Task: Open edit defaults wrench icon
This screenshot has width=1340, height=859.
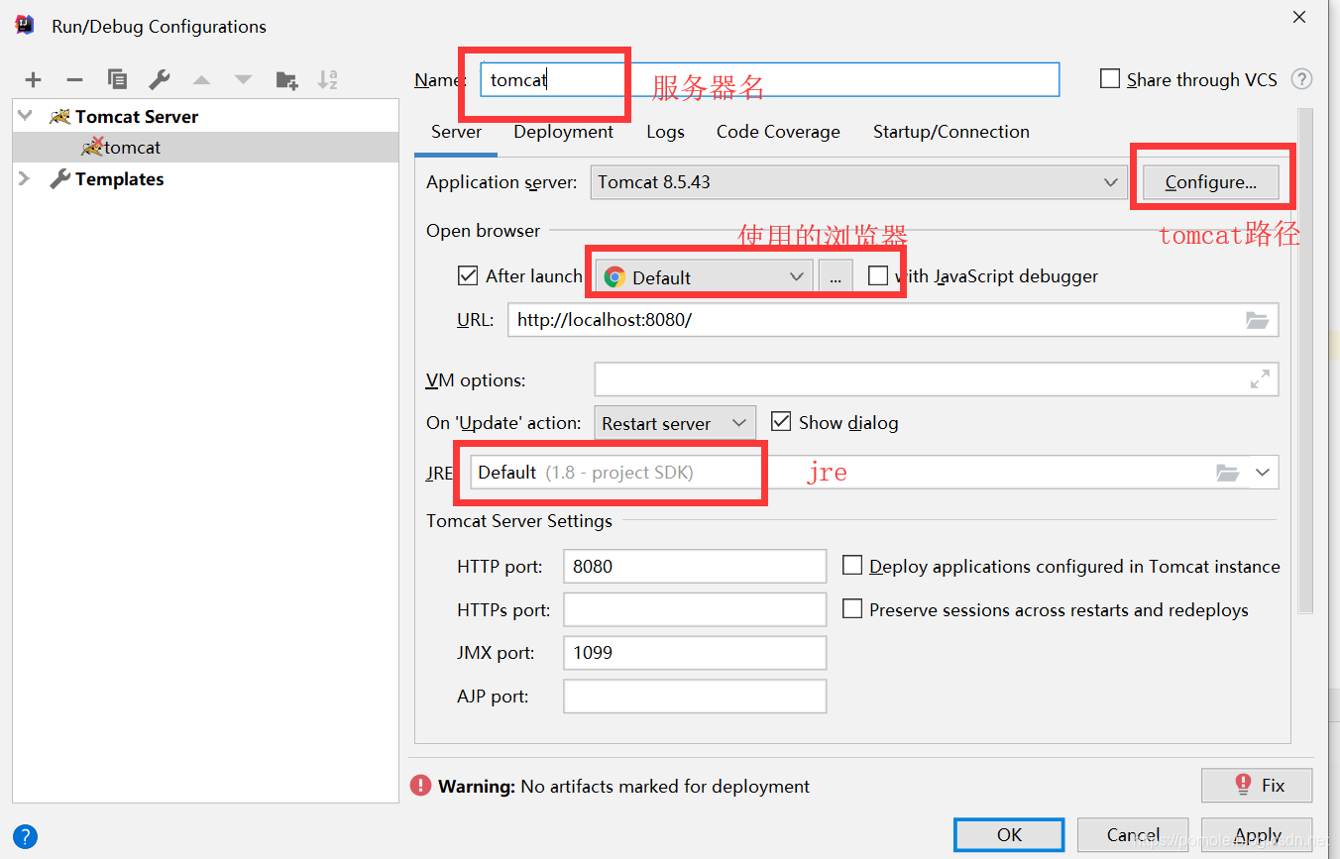Action: (159, 80)
